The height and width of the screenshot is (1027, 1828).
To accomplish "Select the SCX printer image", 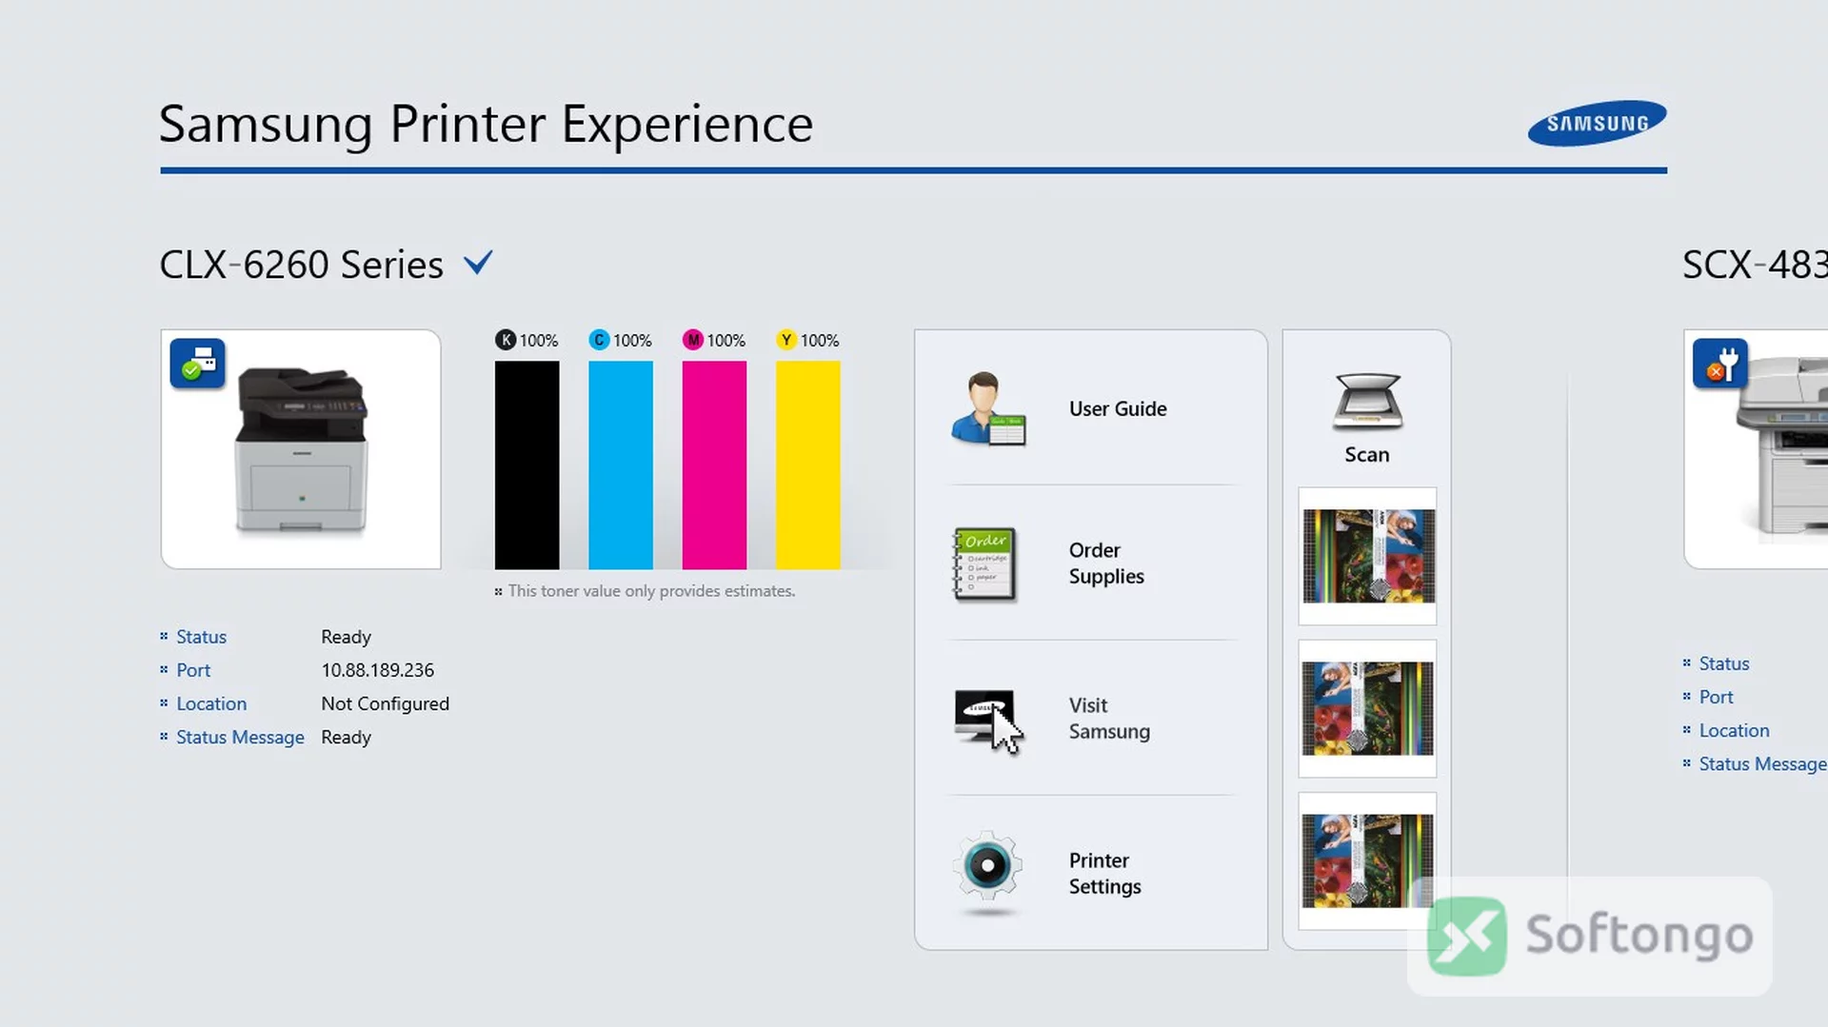I will coord(1757,449).
